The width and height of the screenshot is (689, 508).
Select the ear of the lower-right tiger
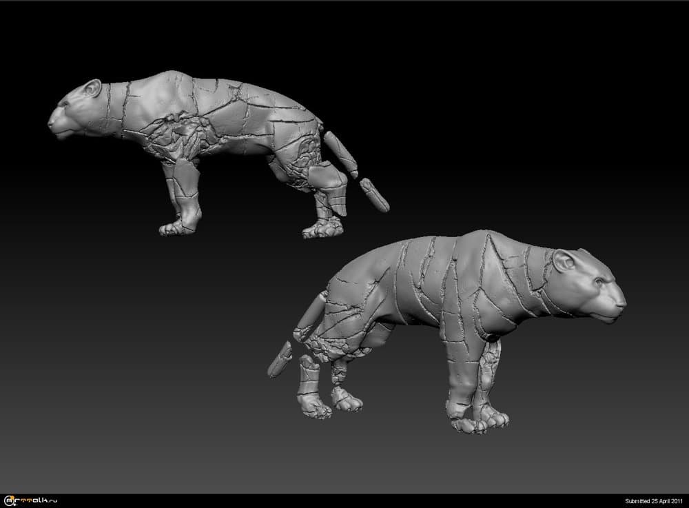click(x=565, y=261)
